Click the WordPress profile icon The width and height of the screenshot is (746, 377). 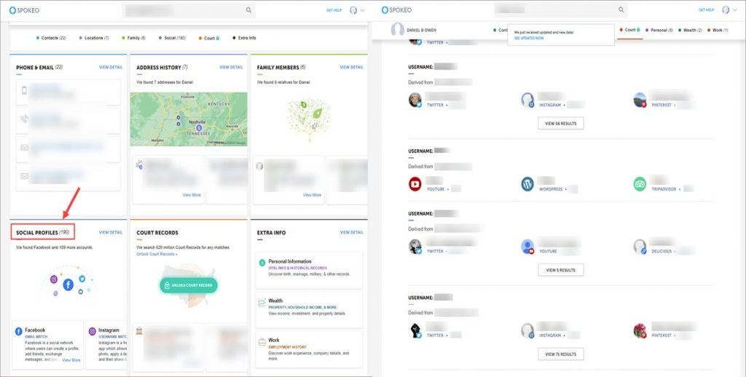(527, 184)
